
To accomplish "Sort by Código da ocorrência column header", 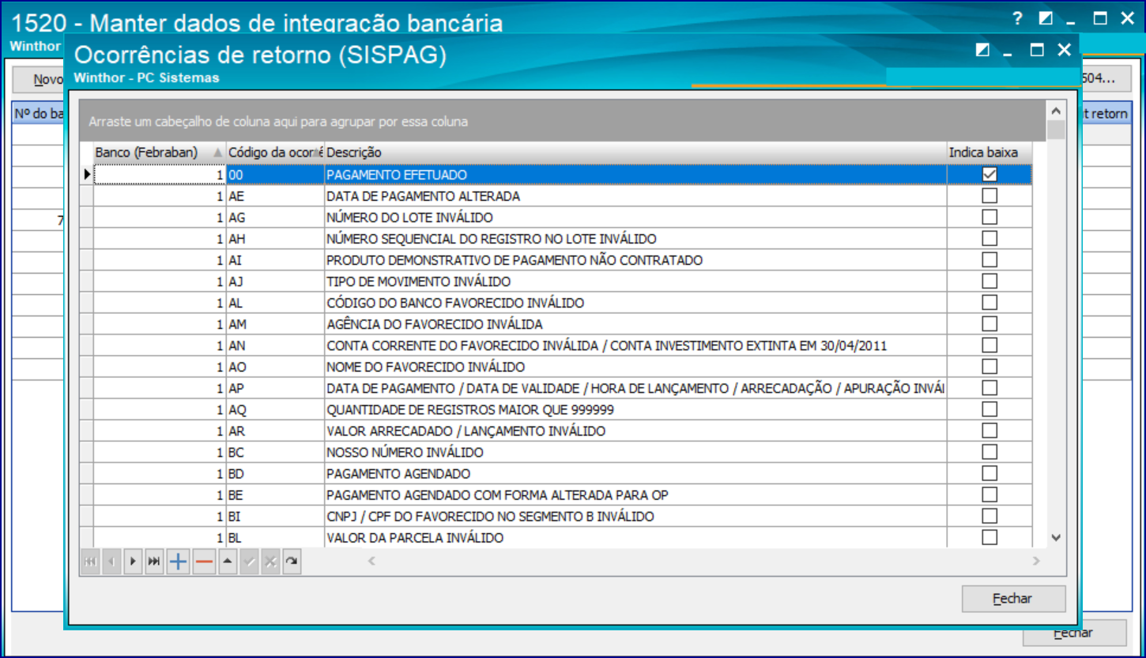I will [275, 153].
